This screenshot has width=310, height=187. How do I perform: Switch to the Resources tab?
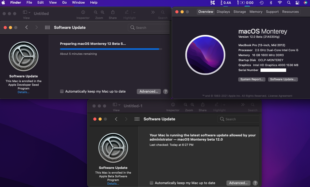290,12
